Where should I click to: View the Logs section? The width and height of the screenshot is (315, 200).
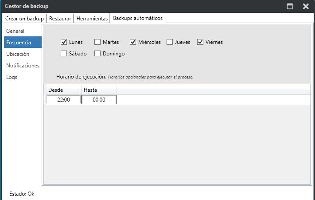(12, 77)
